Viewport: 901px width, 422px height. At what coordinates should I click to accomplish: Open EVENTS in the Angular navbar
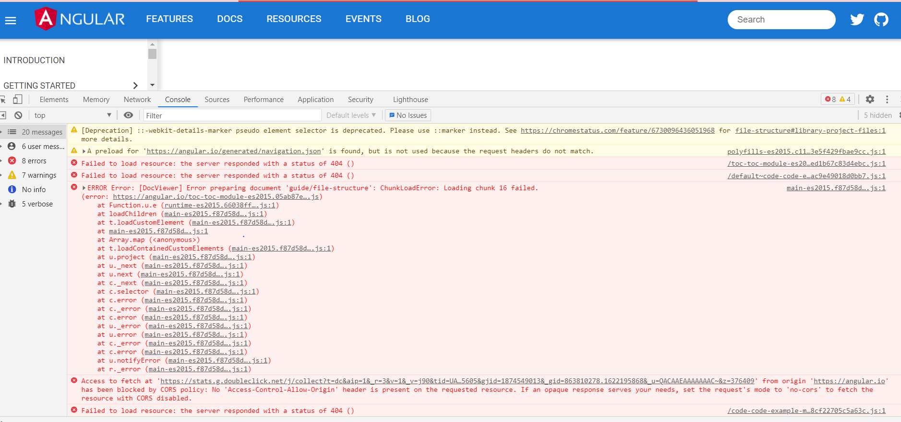point(363,19)
